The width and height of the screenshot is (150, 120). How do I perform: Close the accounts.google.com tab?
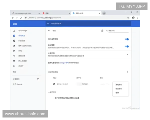[39, 13]
